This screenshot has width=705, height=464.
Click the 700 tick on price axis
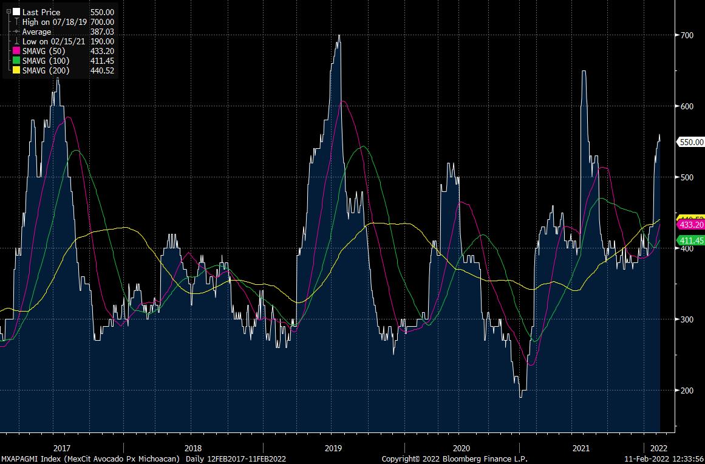(687, 35)
